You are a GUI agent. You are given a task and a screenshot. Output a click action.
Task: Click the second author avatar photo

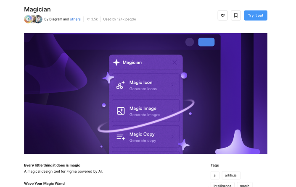[x=34, y=19]
